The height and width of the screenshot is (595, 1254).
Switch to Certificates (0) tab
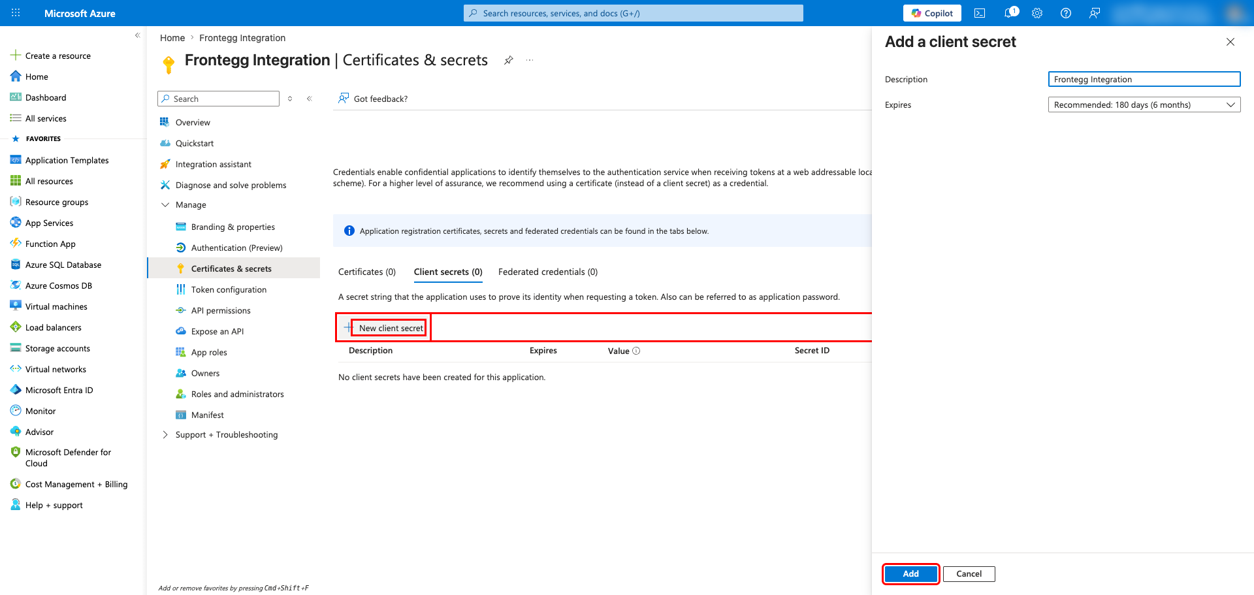pos(367,272)
